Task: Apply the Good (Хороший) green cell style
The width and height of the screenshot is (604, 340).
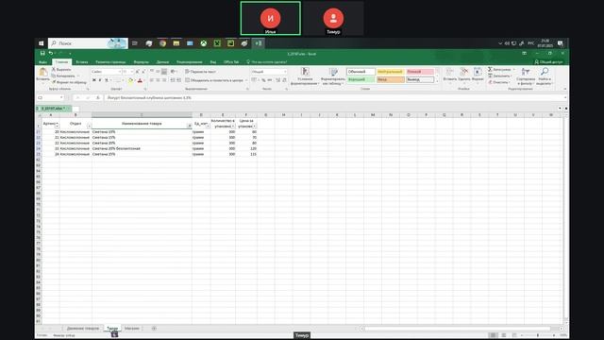Action: click(x=361, y=79)
